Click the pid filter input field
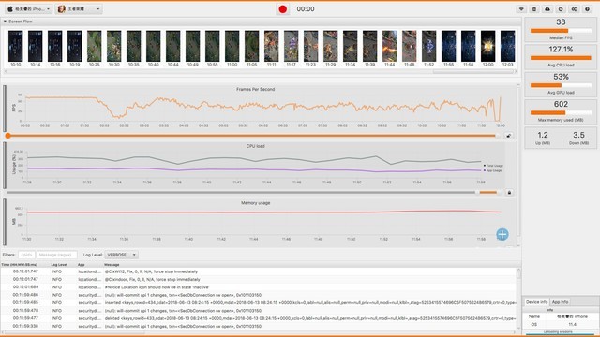The height and width of the screenshot is (337, 600). (26, 255)
